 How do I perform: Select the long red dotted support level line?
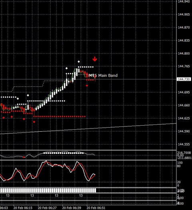(x=60, y=116)
